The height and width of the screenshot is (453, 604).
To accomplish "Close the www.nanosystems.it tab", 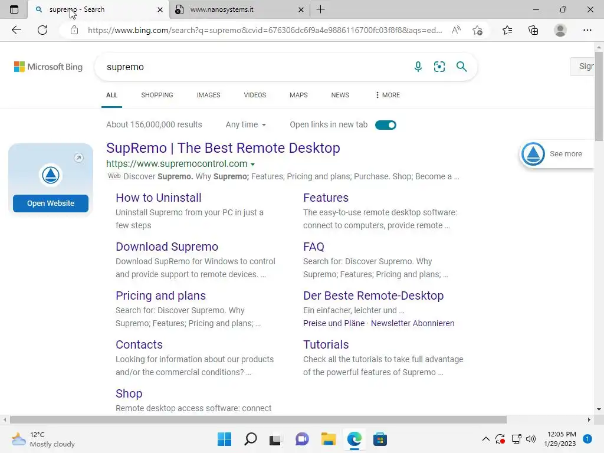I will [x=301, y=9].
